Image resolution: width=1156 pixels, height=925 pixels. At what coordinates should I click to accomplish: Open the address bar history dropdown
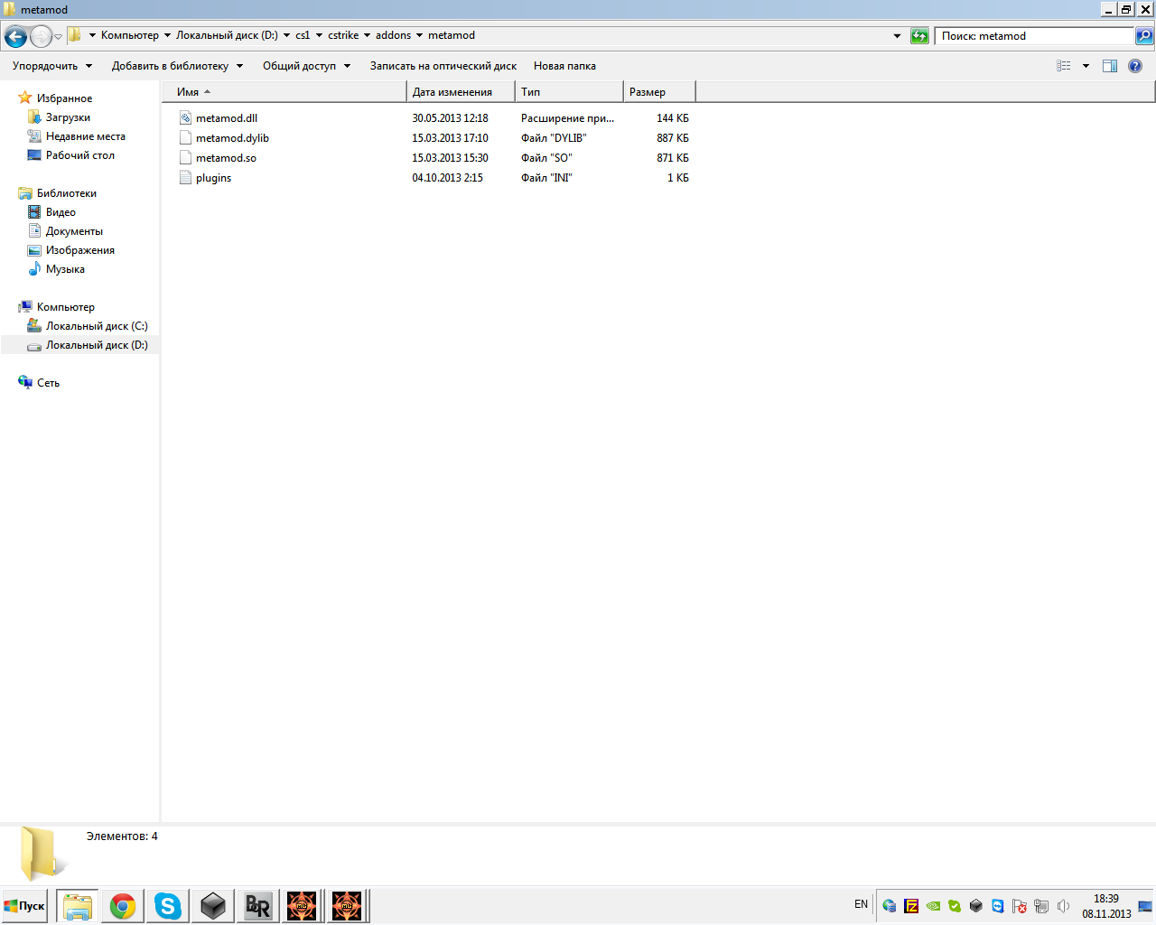[897, 36]
